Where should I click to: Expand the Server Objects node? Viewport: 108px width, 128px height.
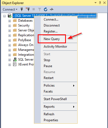click(9, 31)
